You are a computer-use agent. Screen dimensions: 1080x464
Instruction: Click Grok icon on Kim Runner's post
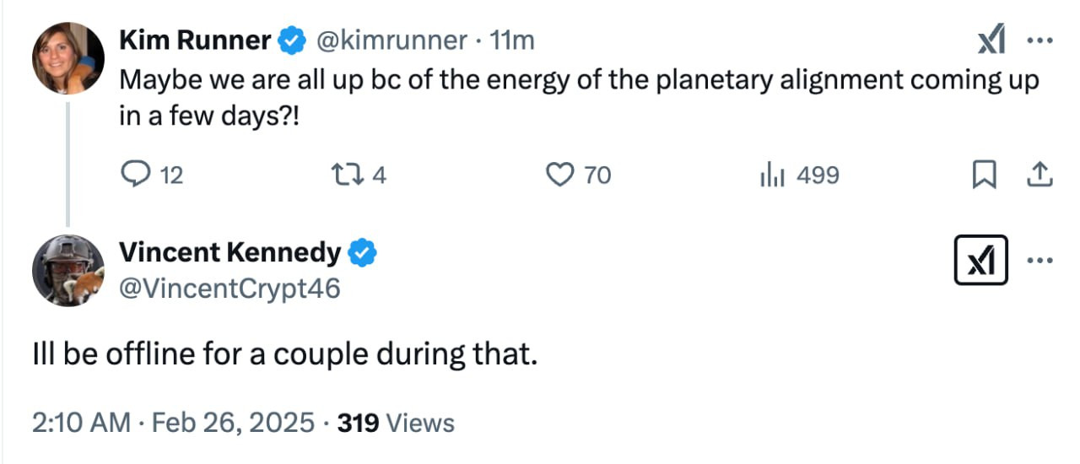click(x=991, y=40)
